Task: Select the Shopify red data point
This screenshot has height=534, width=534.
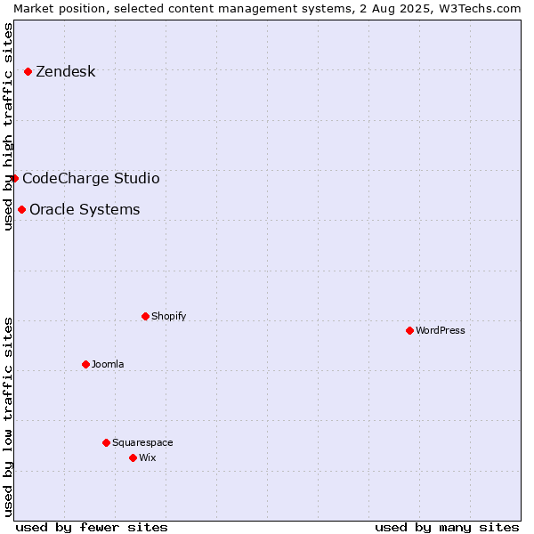Action: coord(145,316)
